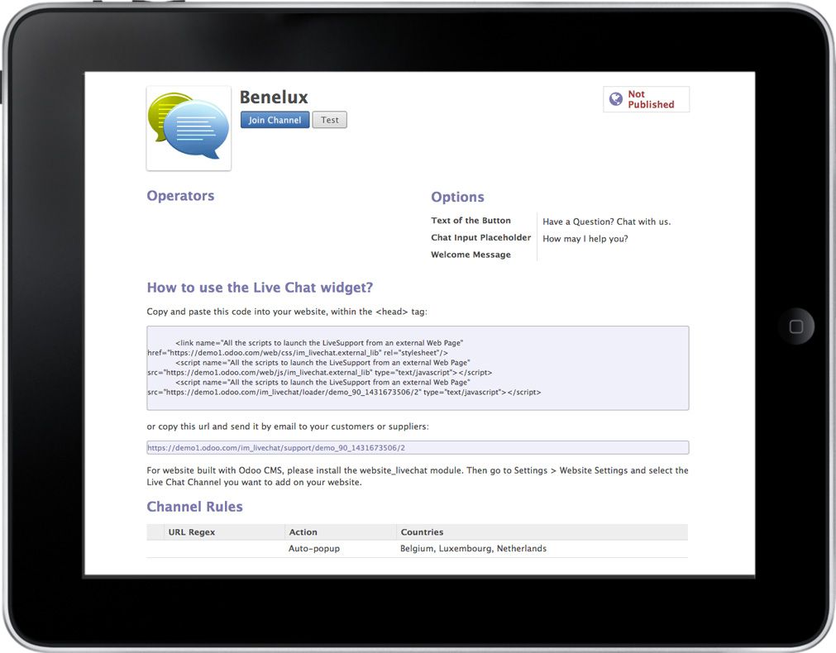Click the Join Channel button

(275, 120)
